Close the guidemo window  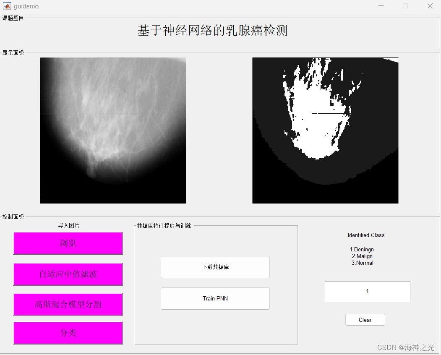pyautogui.click(x=430, y=6)
